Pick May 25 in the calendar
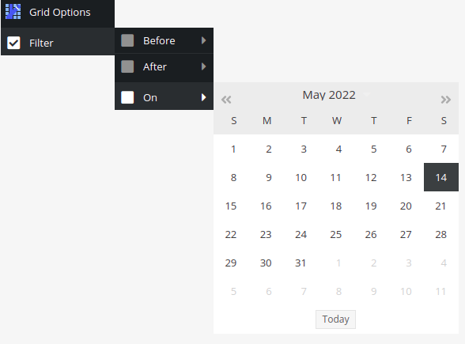Viewport: 465px width, 344px height. click(336, 235)
